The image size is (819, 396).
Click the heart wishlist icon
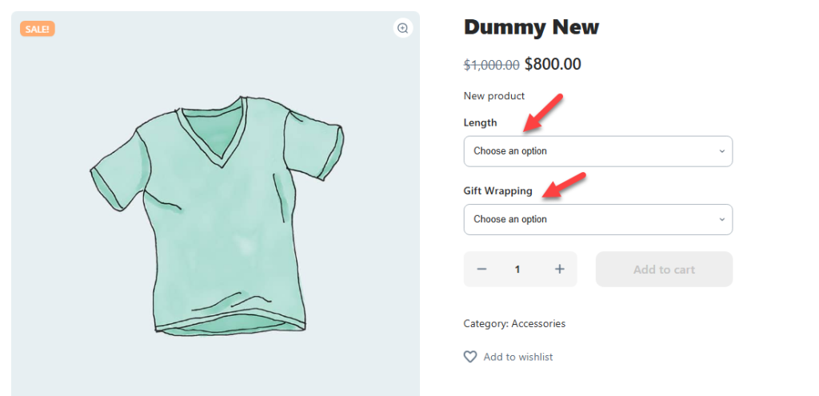tap(470, 357)
